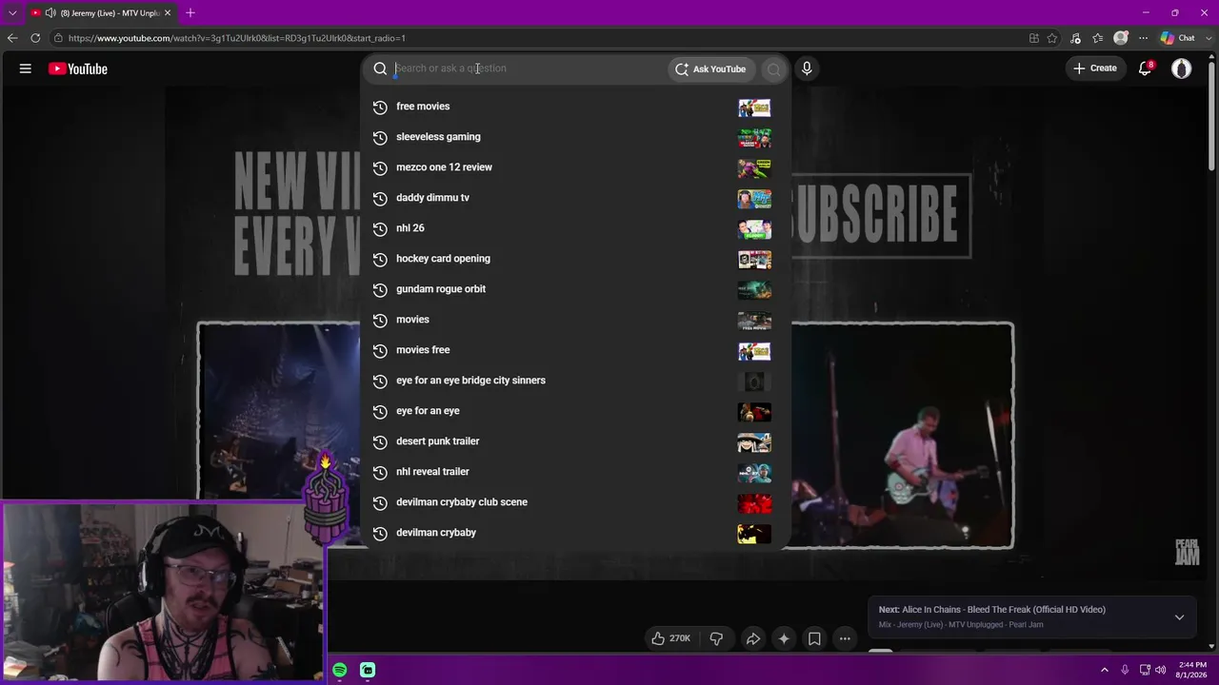The width and height of the screenshot is (1219, 685).
Task: Click the Create button
Action: click(x=1095, y=68)
